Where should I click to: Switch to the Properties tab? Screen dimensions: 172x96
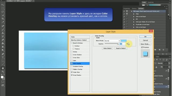[127, 9]
